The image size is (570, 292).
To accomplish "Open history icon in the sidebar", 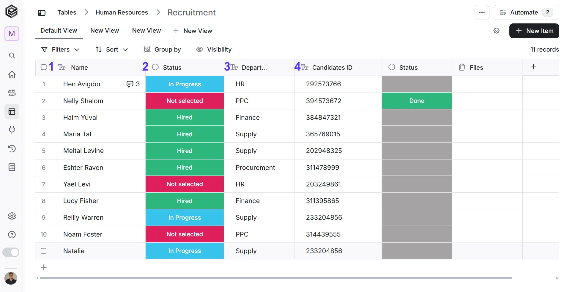I will point(12,149).
